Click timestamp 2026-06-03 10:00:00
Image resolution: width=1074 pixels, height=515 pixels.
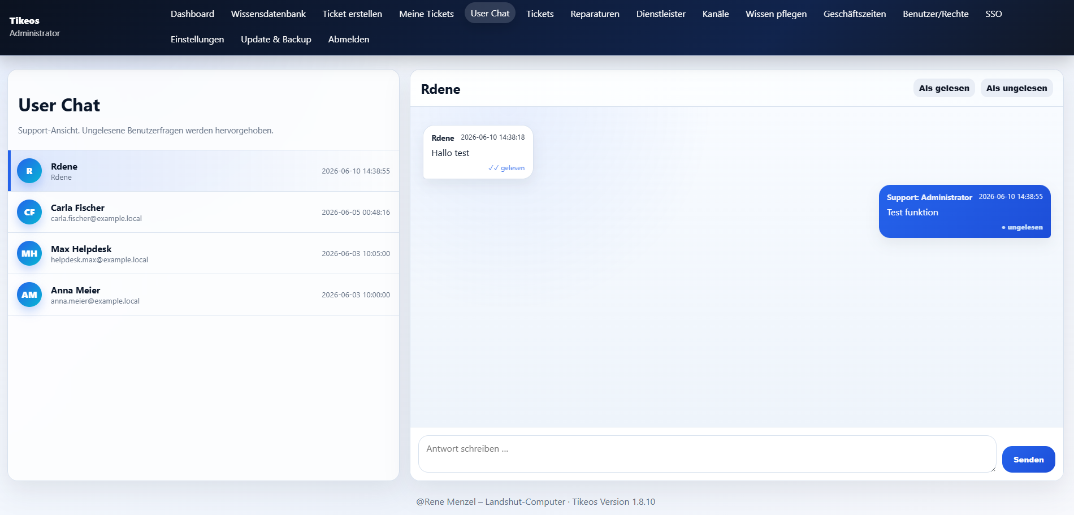(356, 295)
